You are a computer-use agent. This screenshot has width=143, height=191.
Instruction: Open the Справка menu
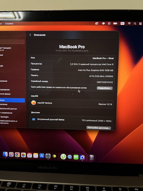(x=9, y=24)
